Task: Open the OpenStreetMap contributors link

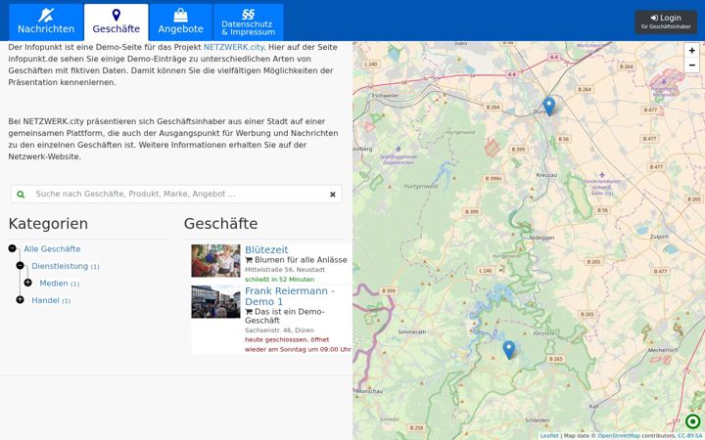Action: 619,435
